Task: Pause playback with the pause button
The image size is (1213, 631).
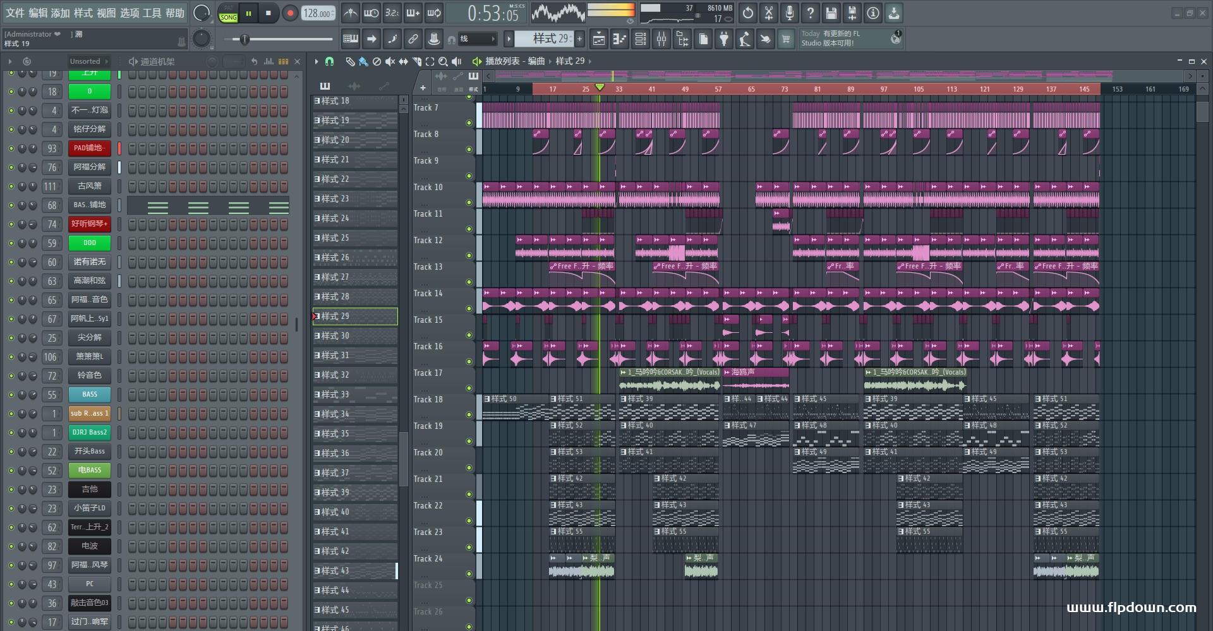Action: click(249, 13)
